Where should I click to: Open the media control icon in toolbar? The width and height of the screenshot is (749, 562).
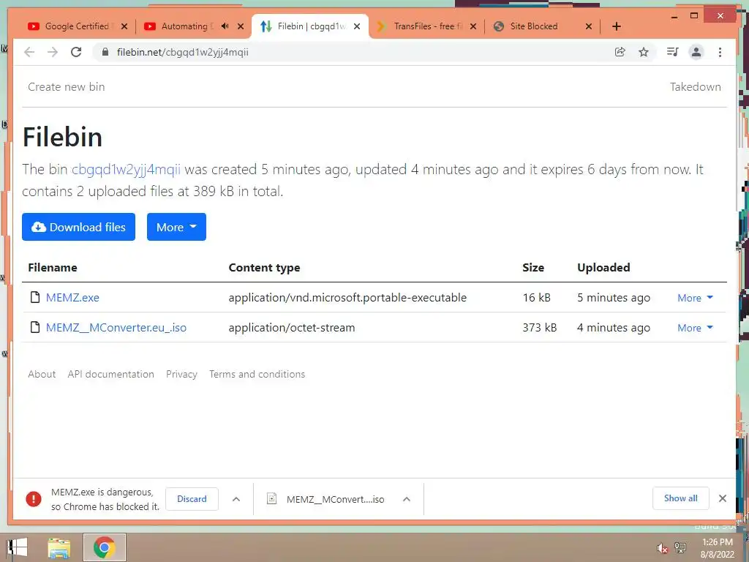[x=673, y=52]
